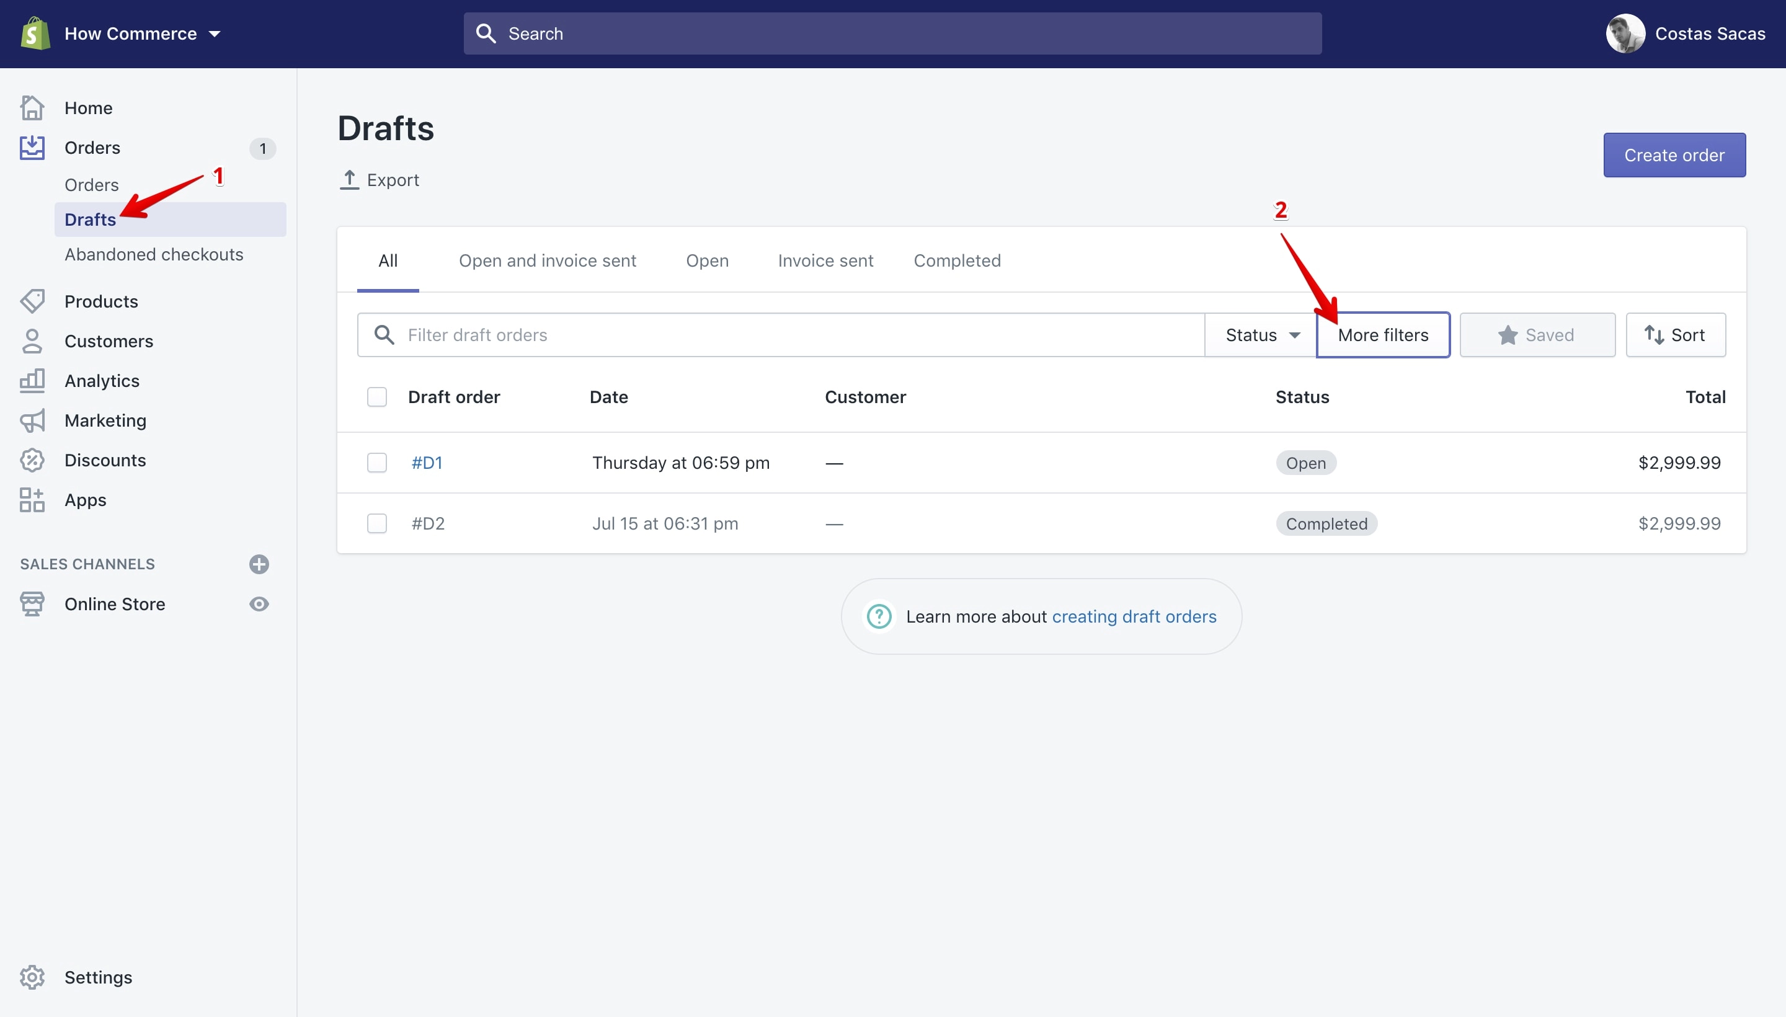Add a sales channel with plus icon

[259, 564]
